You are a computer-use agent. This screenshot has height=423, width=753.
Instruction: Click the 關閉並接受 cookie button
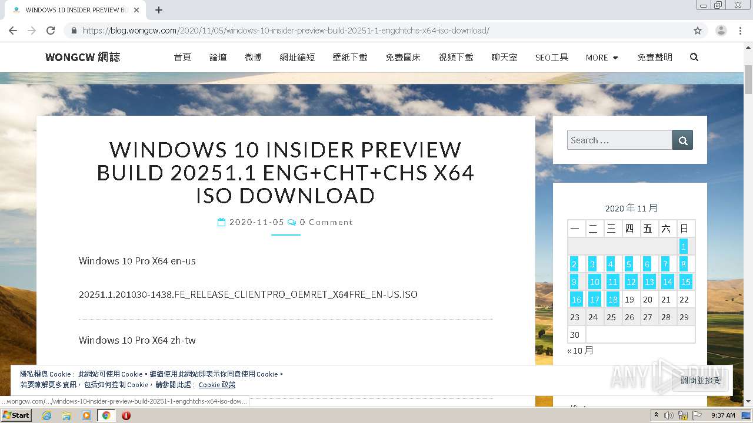point(701,380)
